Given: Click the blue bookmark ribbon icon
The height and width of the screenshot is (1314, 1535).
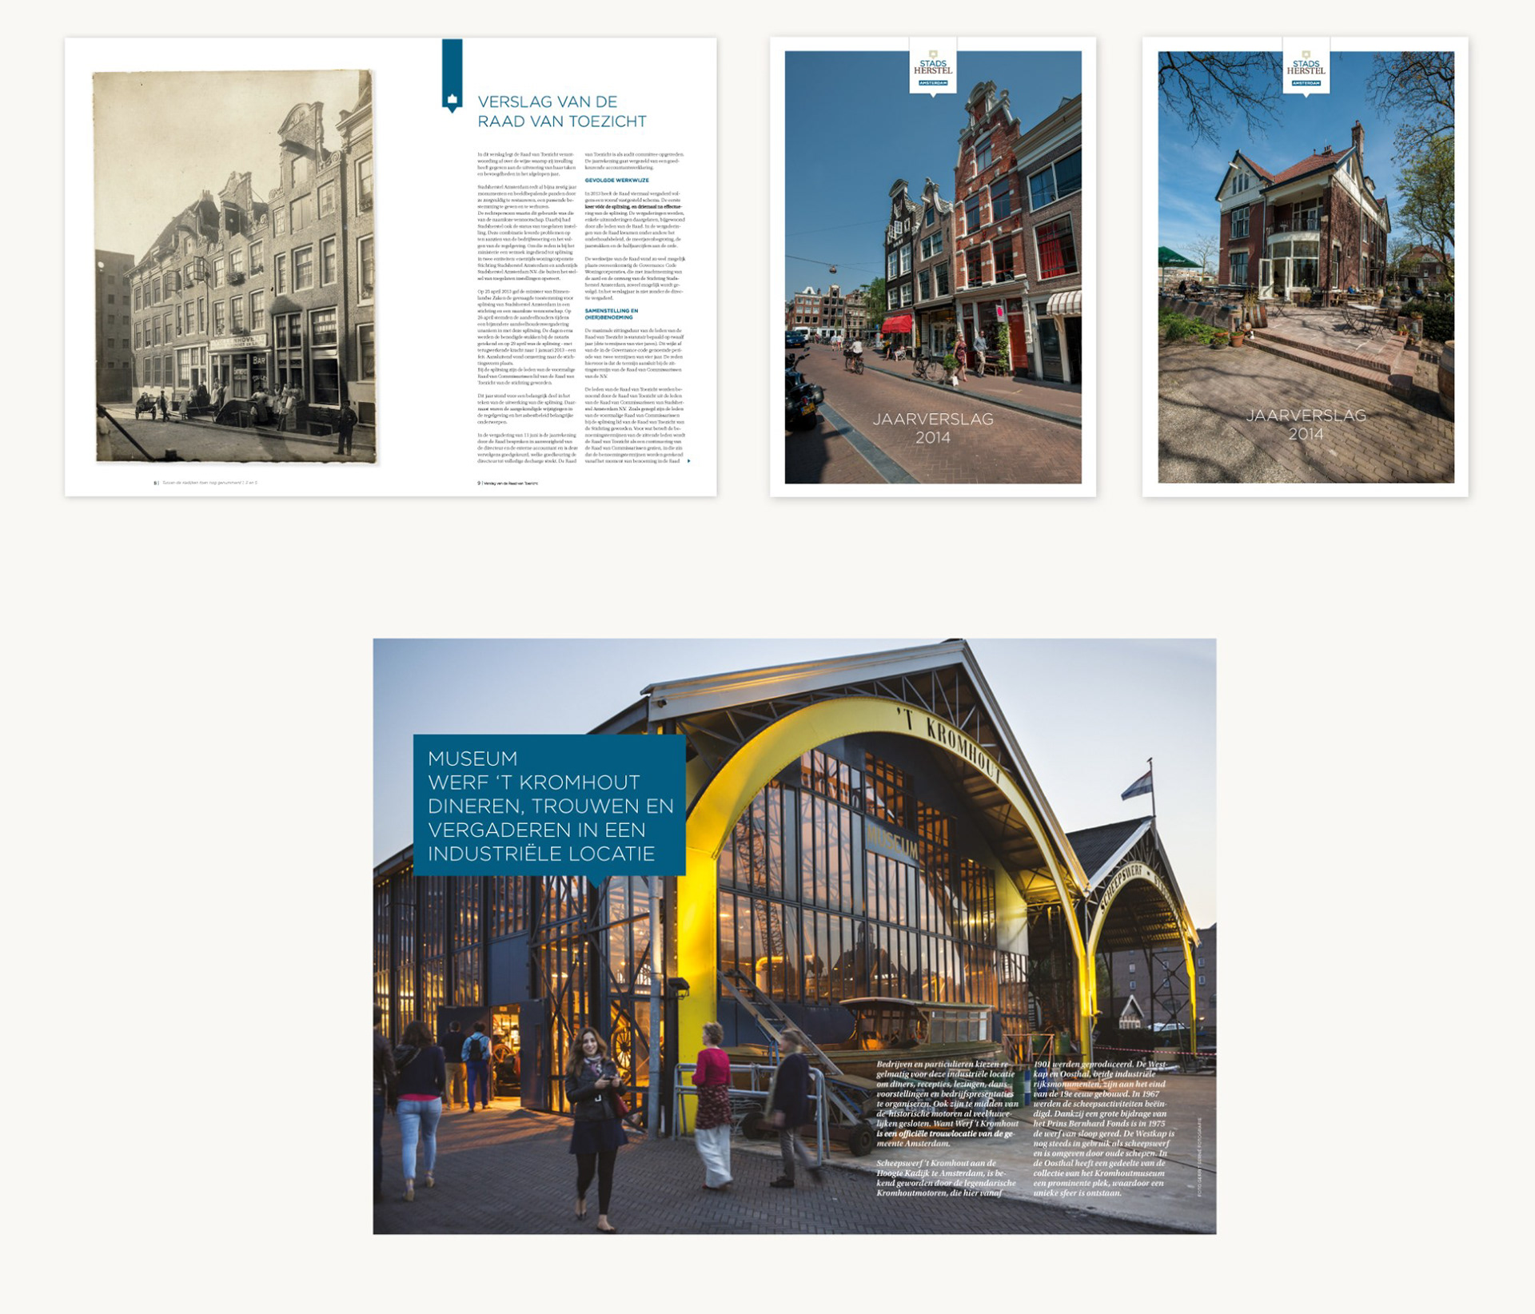Looking at the screenshot, I should [x=452, y=74].
